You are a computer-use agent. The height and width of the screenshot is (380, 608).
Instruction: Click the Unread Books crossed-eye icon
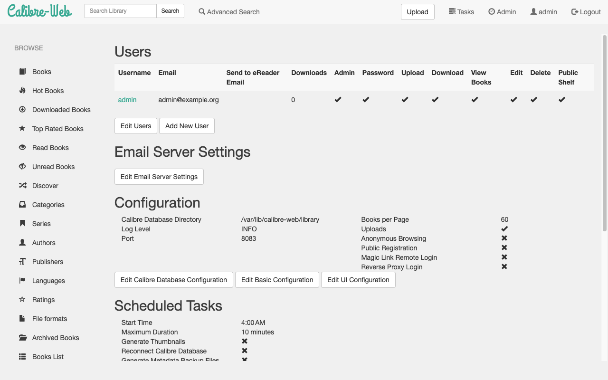pos(22,166)
